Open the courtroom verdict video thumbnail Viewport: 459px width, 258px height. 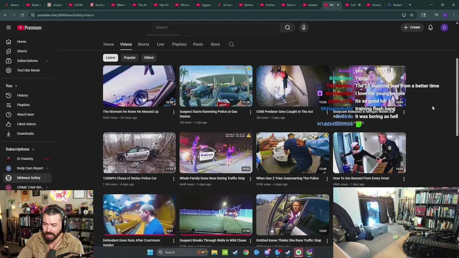pos(139,215)
